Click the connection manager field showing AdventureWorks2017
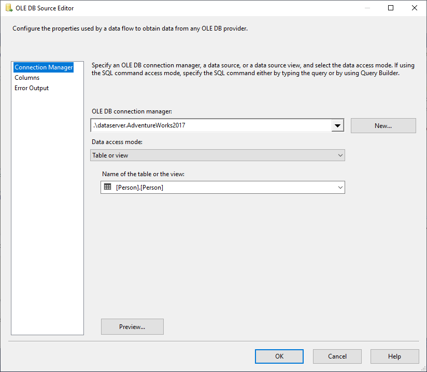Image resolution: width=427 pixels, height=372 pixels. (210, 125)
